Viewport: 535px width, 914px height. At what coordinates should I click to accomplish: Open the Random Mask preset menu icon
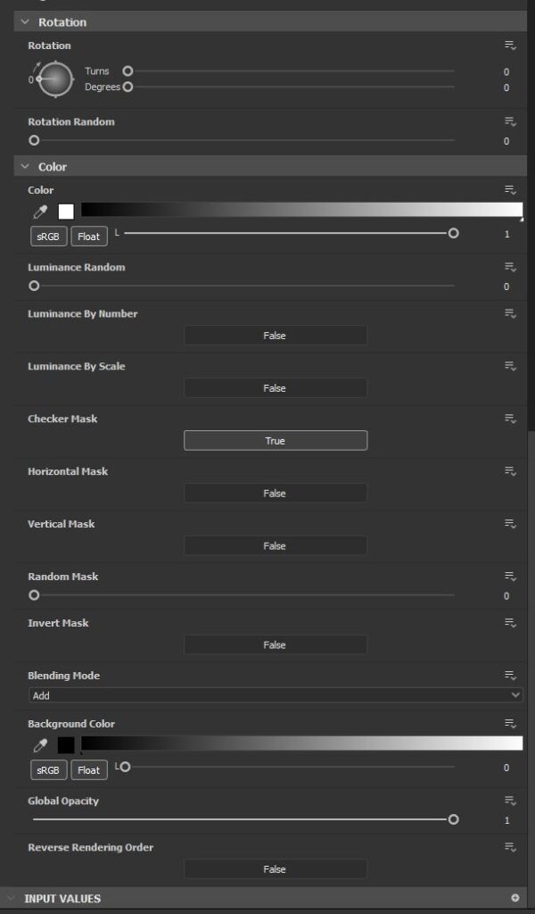[x=511, y=577]
